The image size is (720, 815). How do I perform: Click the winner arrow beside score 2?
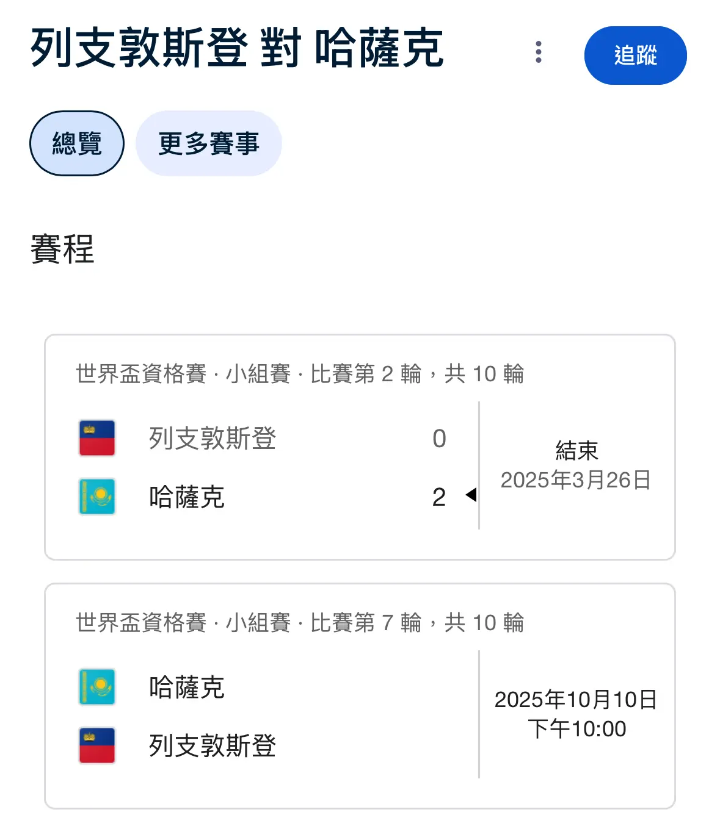(471, 495)
